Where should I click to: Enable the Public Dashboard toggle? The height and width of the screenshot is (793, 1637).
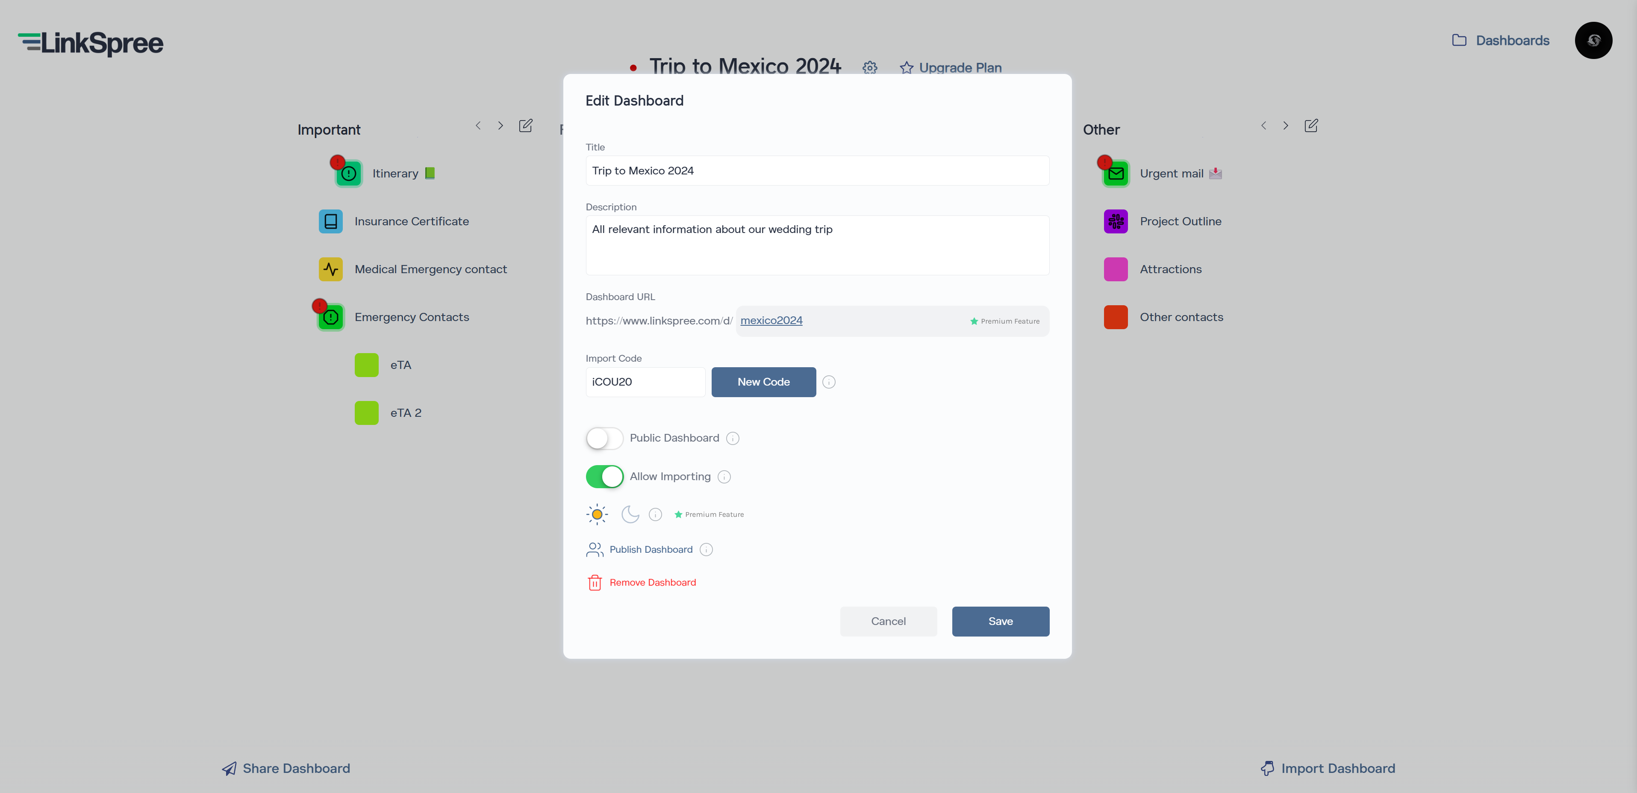[x=604, y=439]
